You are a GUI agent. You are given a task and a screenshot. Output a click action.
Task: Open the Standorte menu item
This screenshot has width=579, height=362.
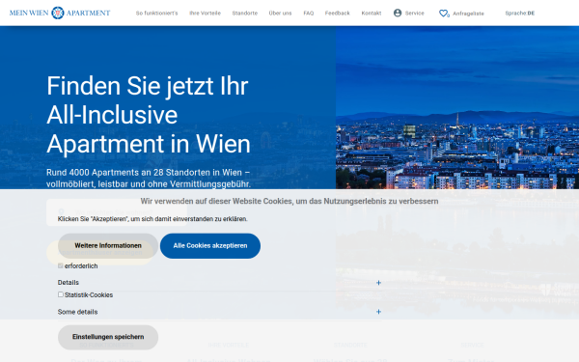click(x=245, y=13)
